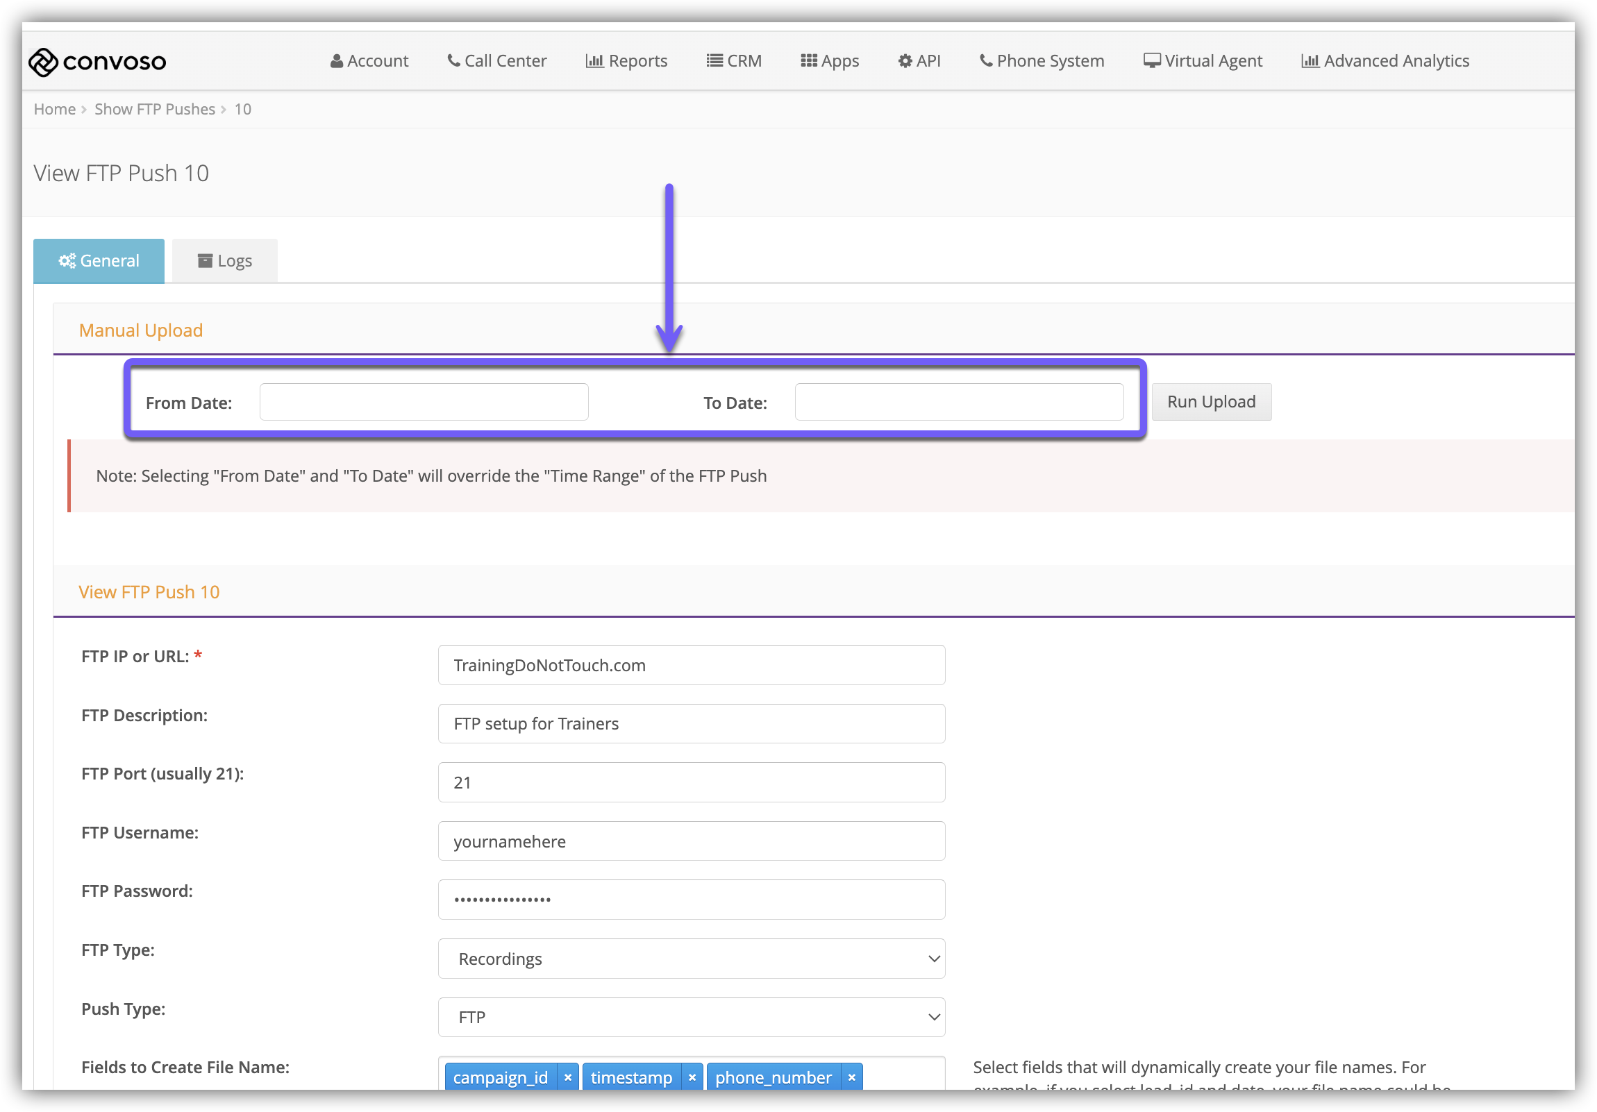1597x1112 pixels.
Task: Remove the campaign_id field tag
Action: (567, 1077)
